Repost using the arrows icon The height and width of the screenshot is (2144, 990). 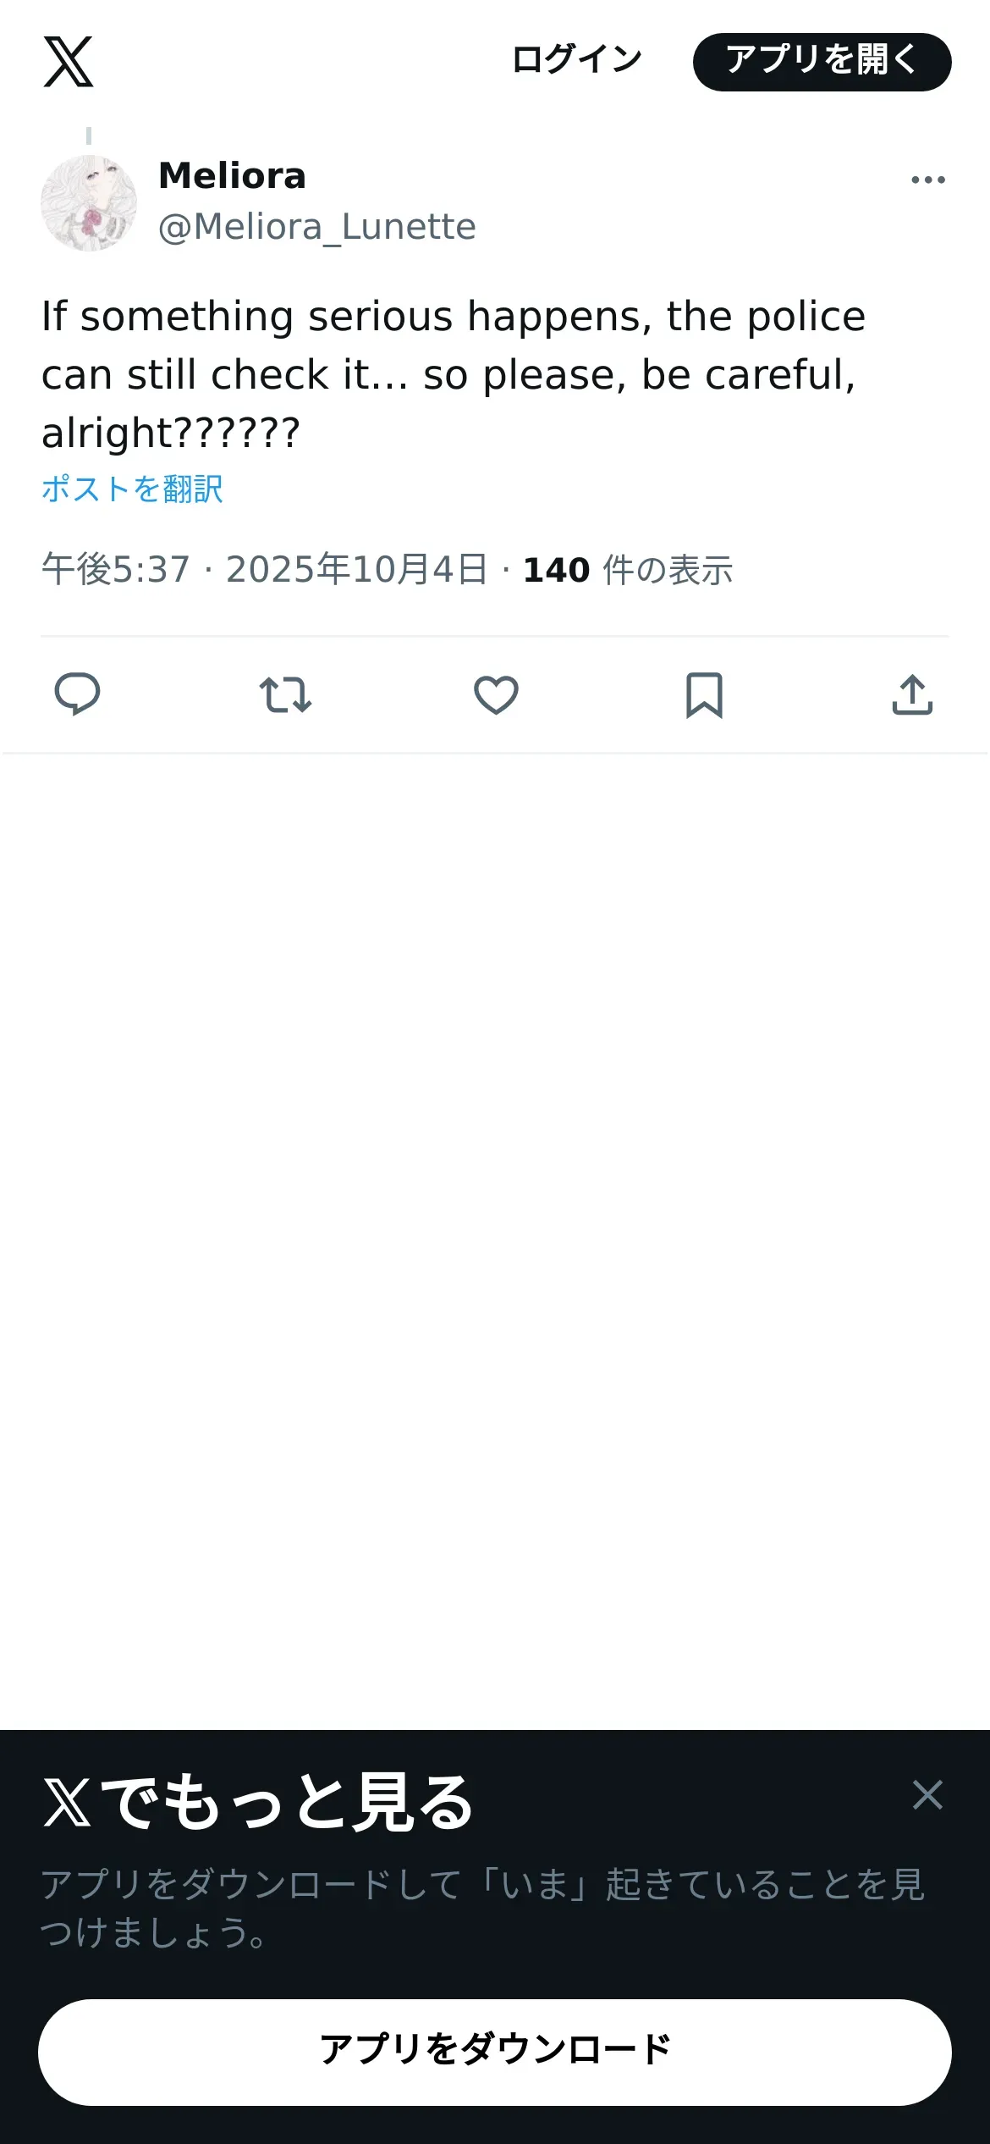(285, 694)
